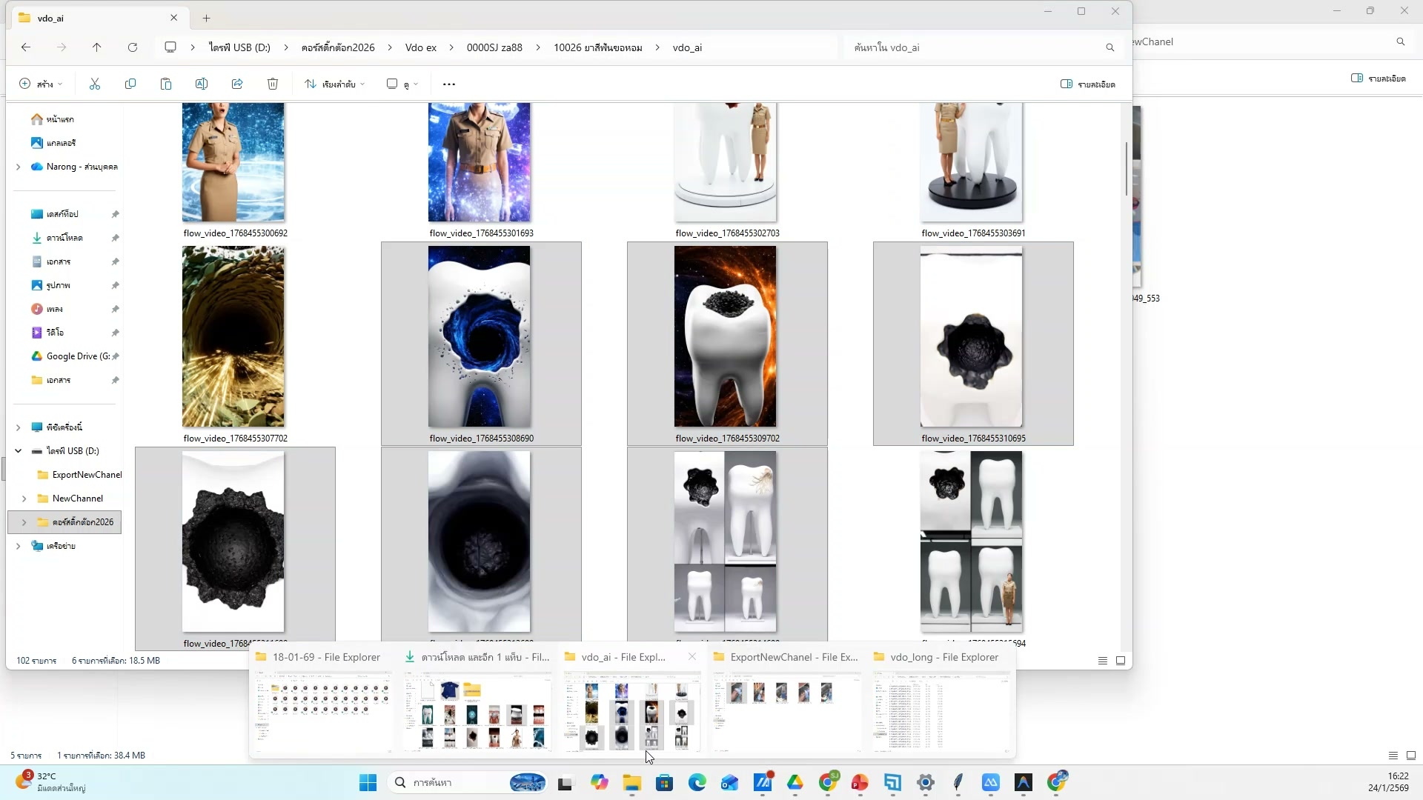Screen dimensions: 1423x800
Task: Open the flow_video_1768455308690 thumbnail
Action: point(480,337)
